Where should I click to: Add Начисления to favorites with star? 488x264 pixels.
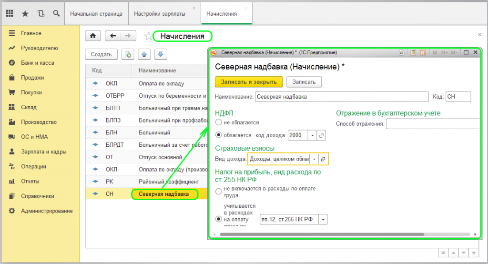[x=148, y=36]
